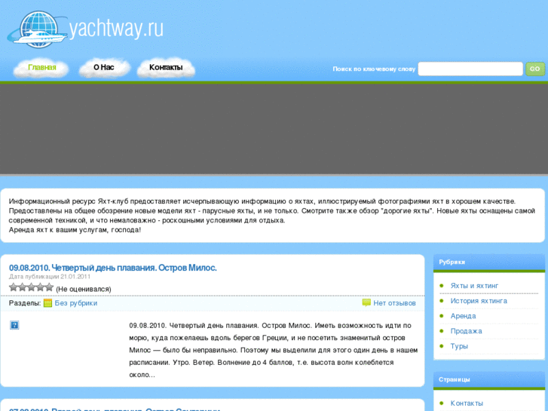This screenshot has height=411, width=548.
Task: Open История яхтинга category
Action: (x=479, y=301)
